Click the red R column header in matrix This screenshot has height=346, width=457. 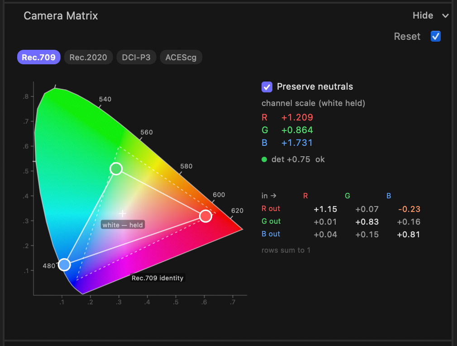(305, 196)
